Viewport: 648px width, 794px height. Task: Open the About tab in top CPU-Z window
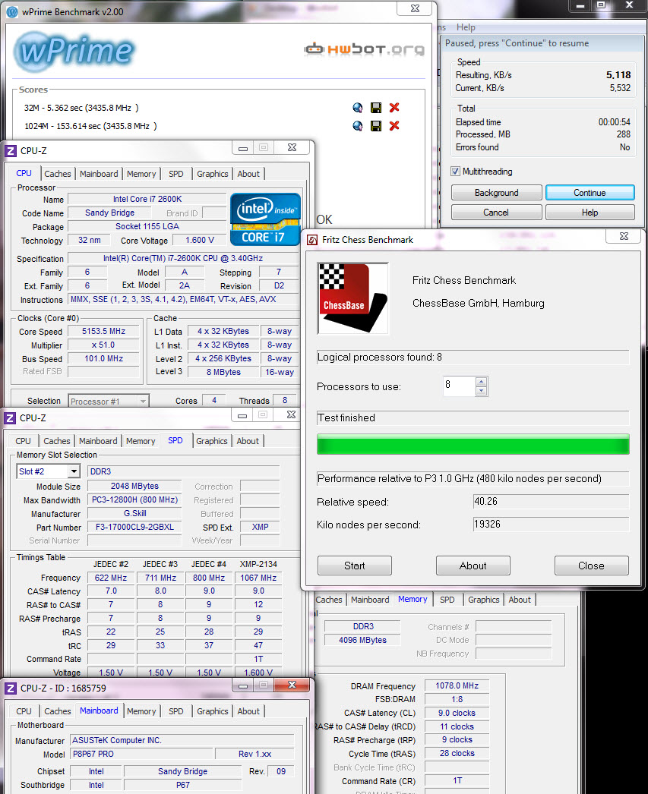click(x=248, y=174)
